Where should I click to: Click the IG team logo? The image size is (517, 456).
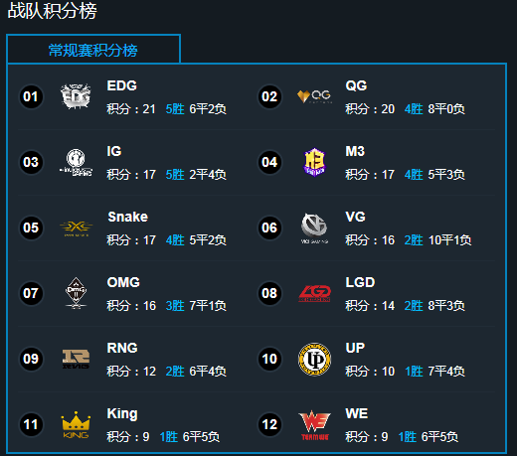(x=76, y=162)
